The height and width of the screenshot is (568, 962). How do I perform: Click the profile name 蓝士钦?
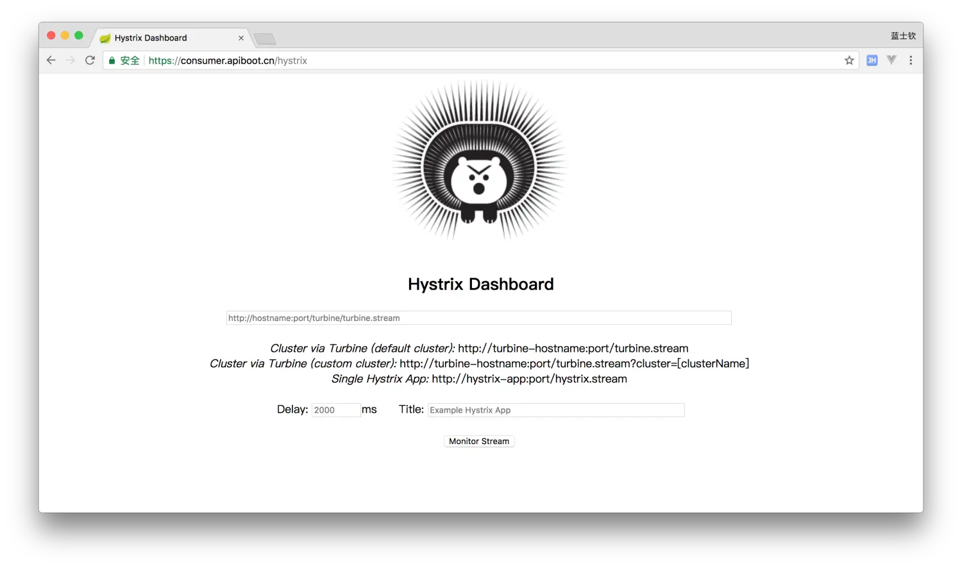(x=903, y=36)
